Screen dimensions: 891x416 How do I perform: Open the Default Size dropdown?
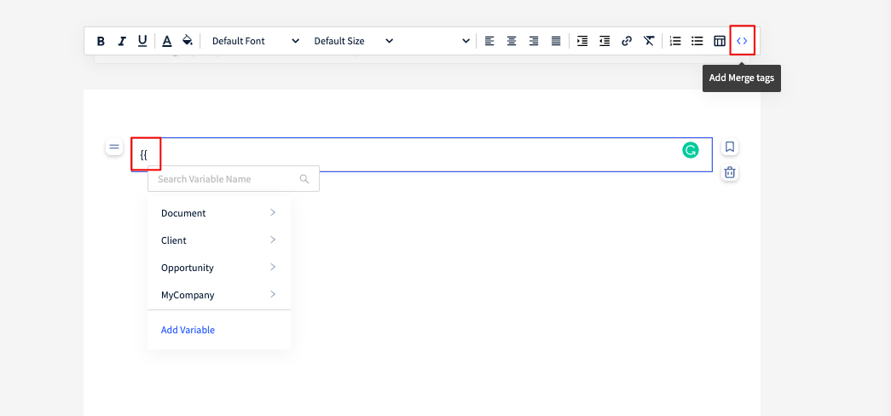pos(354,41)
